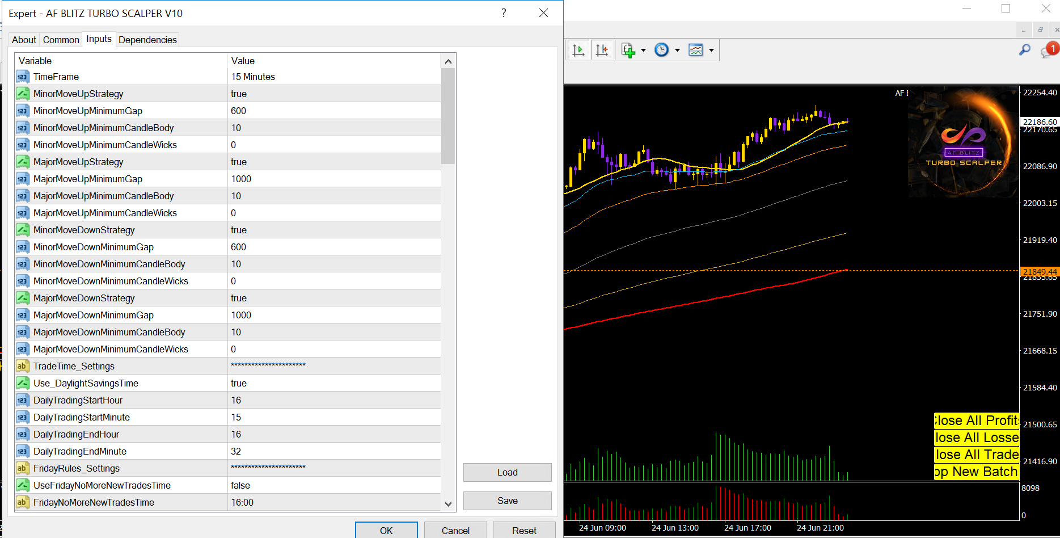Click the MajorMoveUpStrategy boolean icon
1060x538 pixels.
(x=23, y=162)
